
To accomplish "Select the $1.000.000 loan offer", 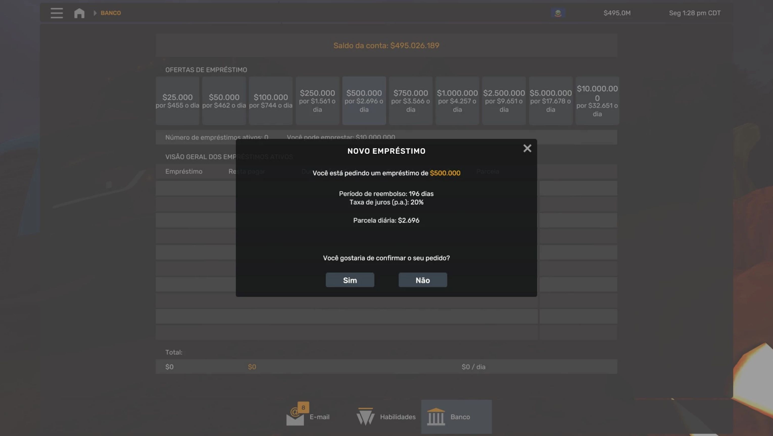I will click(457, 101).
